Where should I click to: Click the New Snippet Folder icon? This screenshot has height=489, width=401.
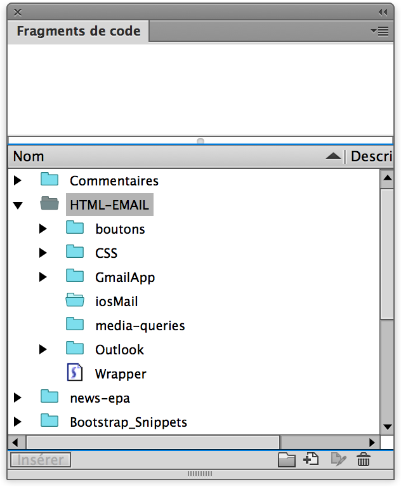tap(287, 460)
